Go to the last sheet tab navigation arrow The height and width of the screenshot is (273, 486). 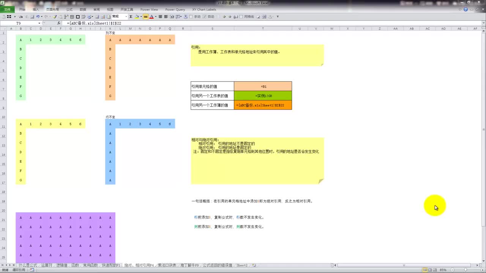[14, 265]
